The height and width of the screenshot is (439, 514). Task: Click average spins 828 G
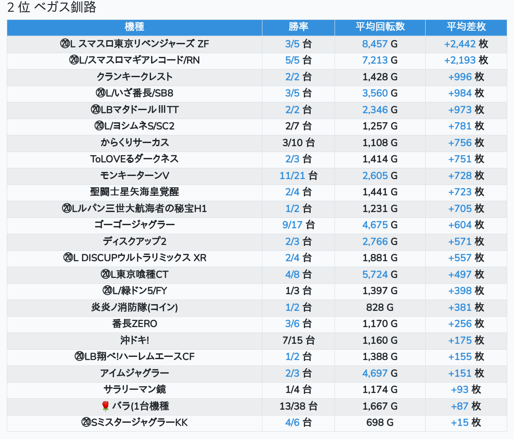380,307
